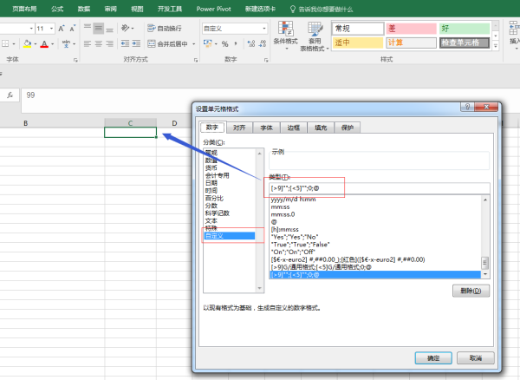Expand the cell styles gallery arrow

click(497, 43)
